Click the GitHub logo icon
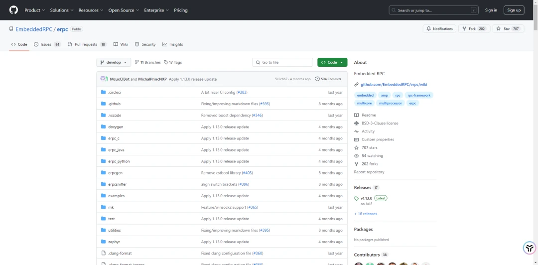The image size is (538, 265). click(x=13, y=10)
